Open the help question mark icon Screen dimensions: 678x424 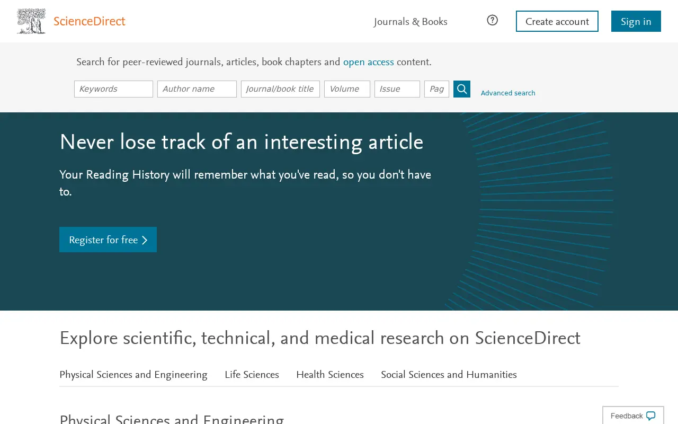[x=493, y=20]
